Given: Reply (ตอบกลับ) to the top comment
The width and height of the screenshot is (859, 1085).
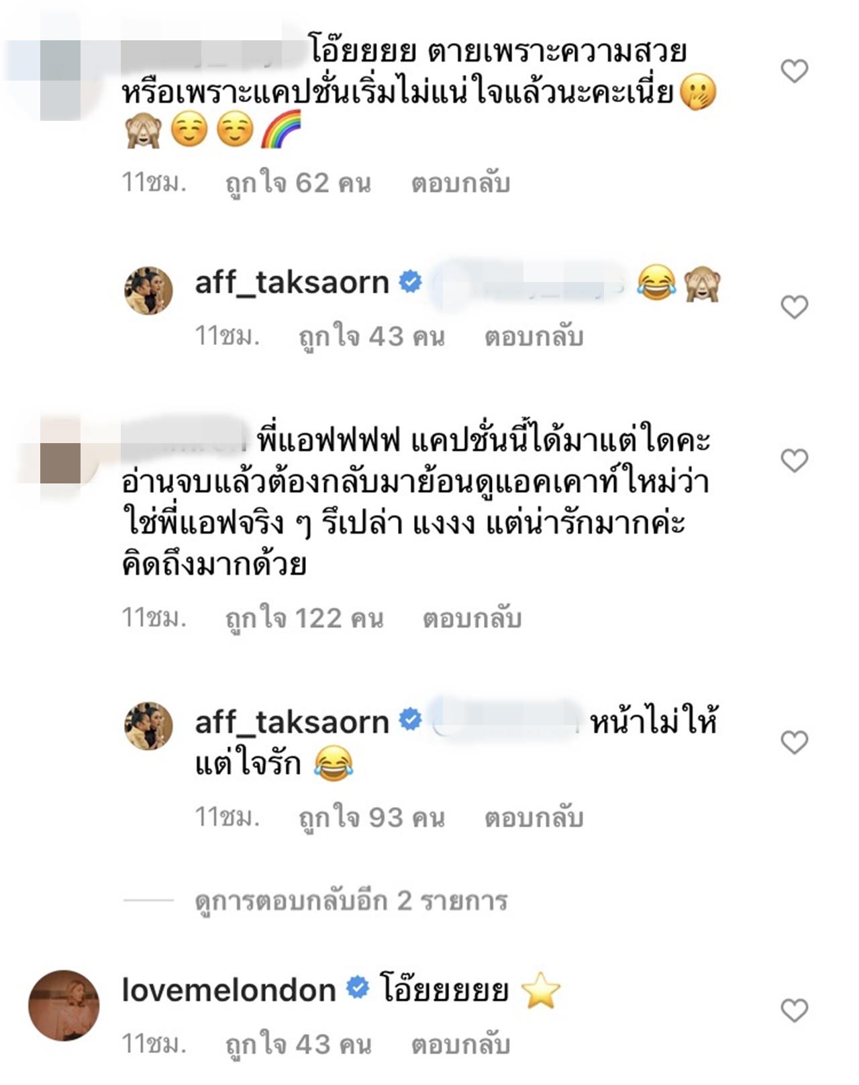Looking at the screenshot, I should coord(460,183).
